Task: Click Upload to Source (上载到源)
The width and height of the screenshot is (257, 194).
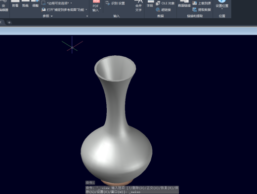Action: (x=202, y=3)
